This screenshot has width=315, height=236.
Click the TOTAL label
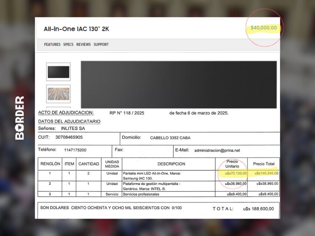tap(223, 209)
